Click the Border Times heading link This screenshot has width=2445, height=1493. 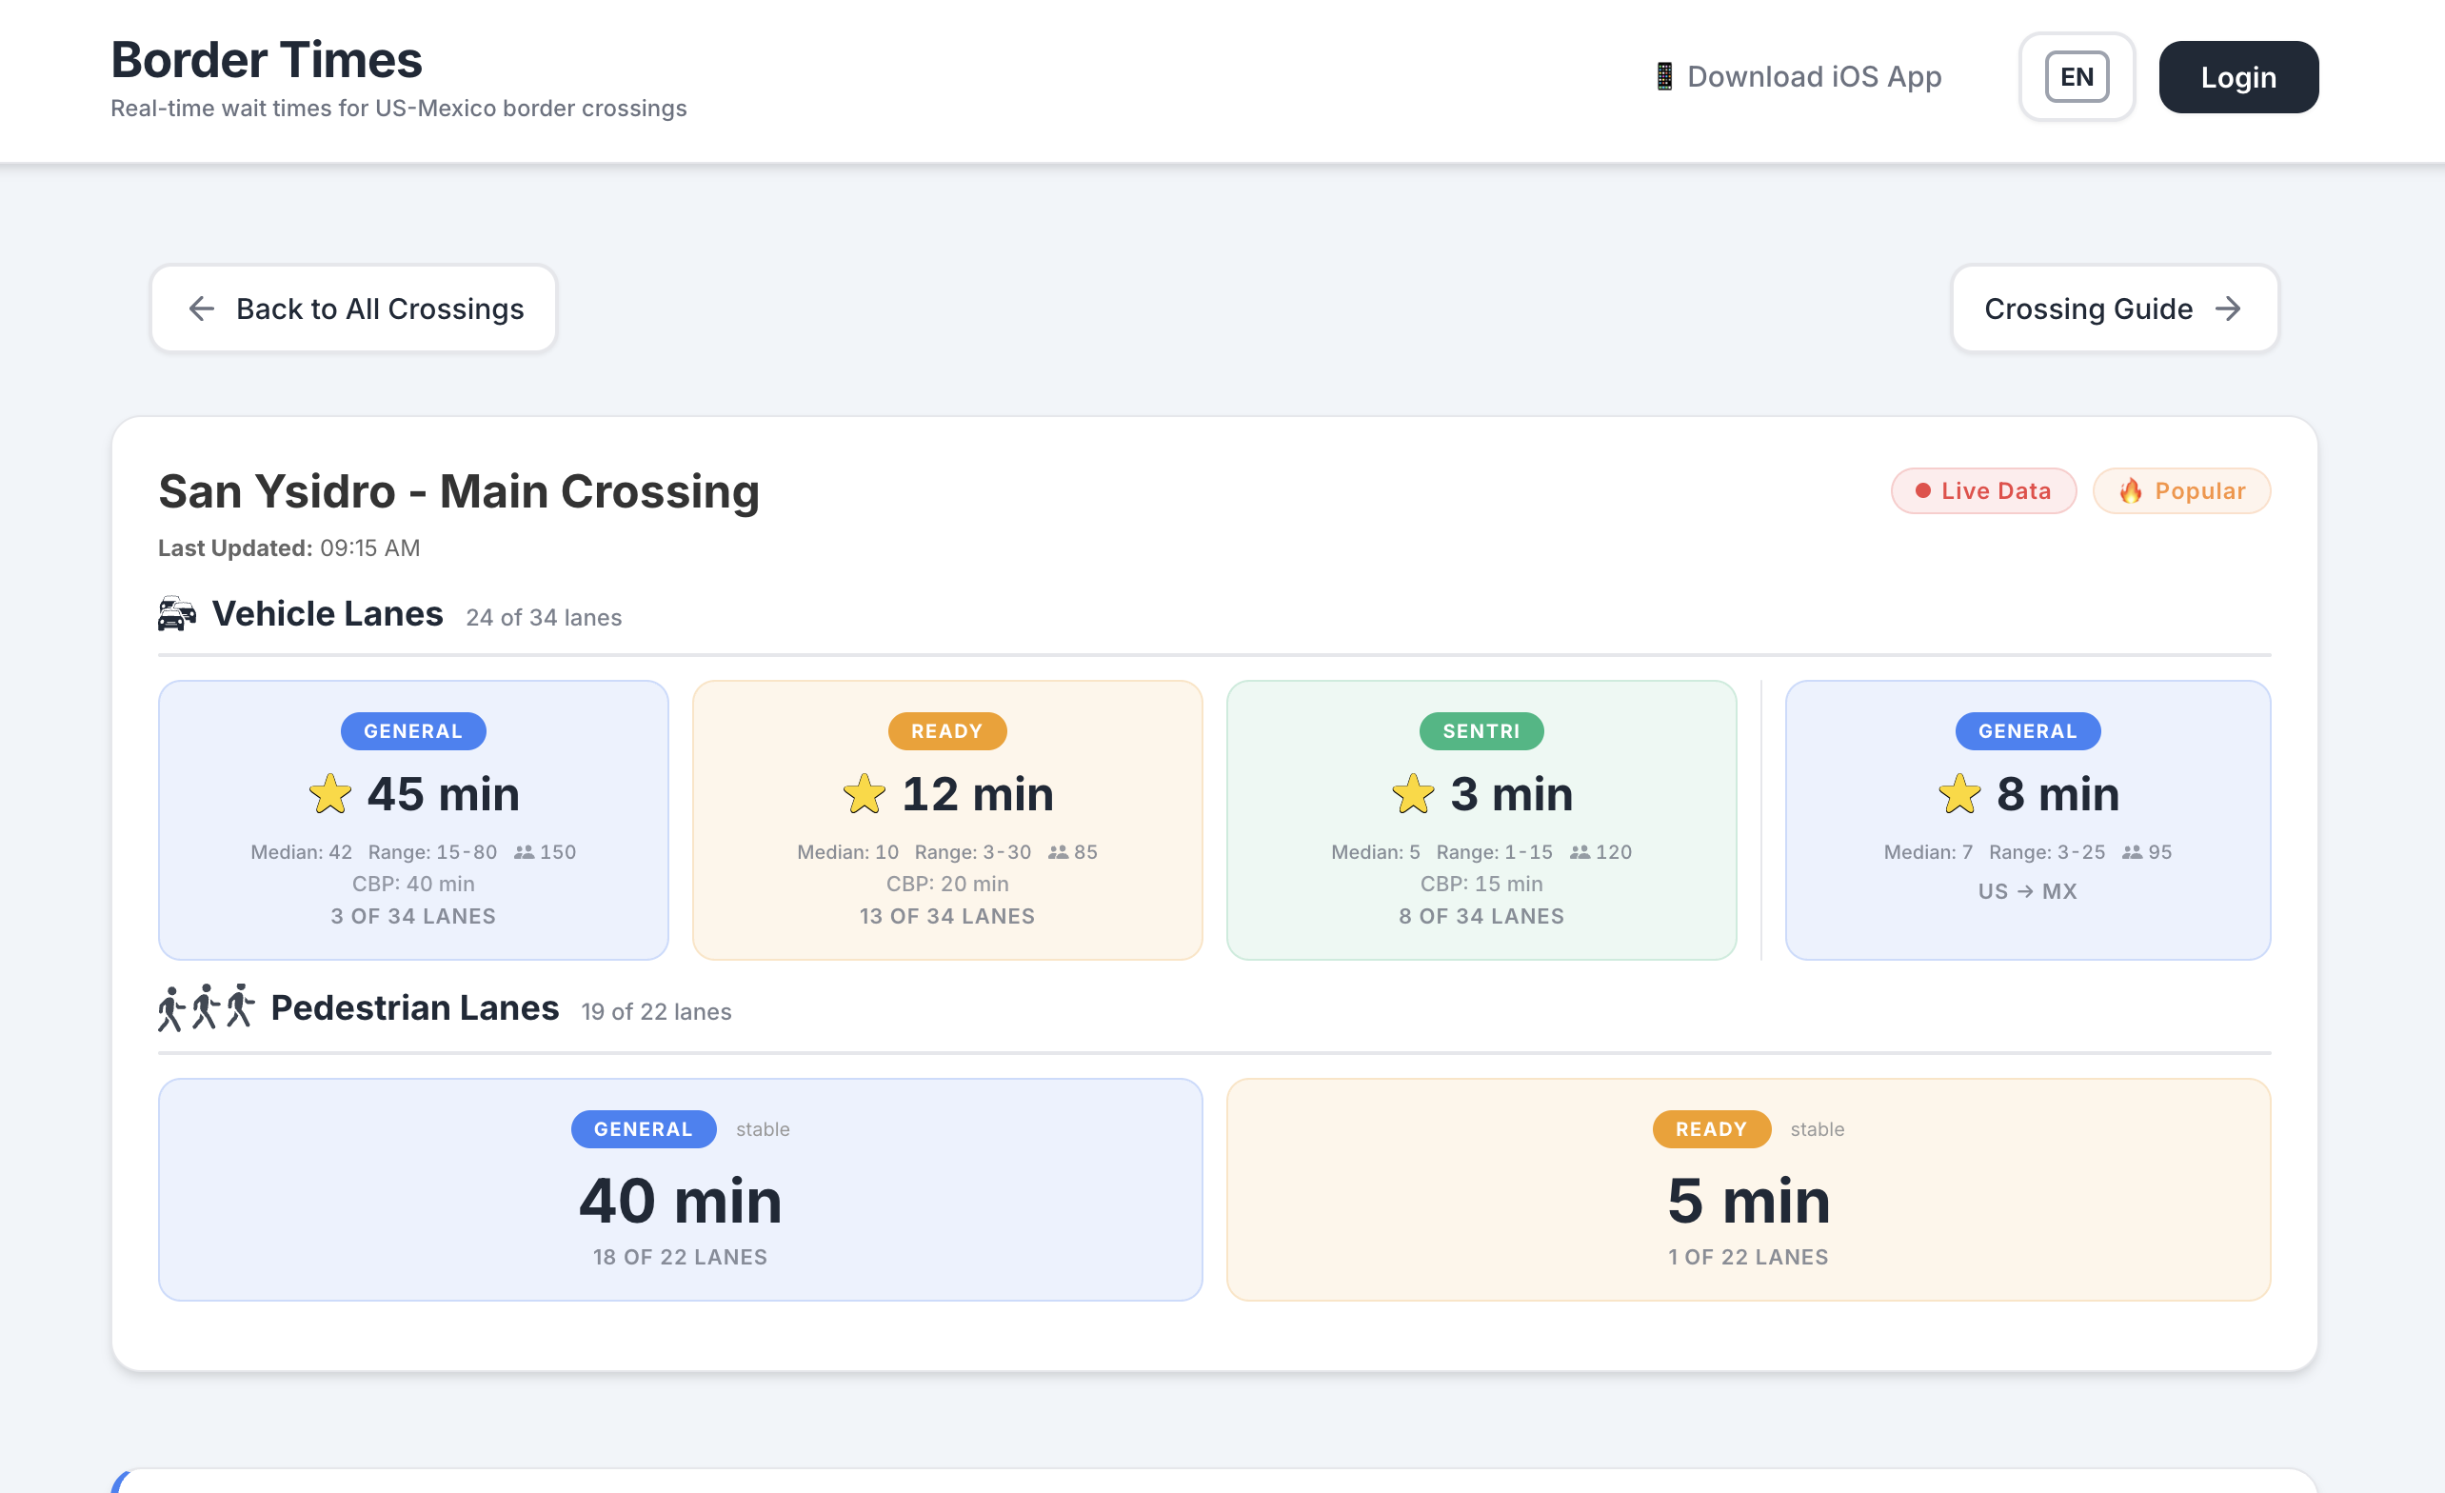266,60
